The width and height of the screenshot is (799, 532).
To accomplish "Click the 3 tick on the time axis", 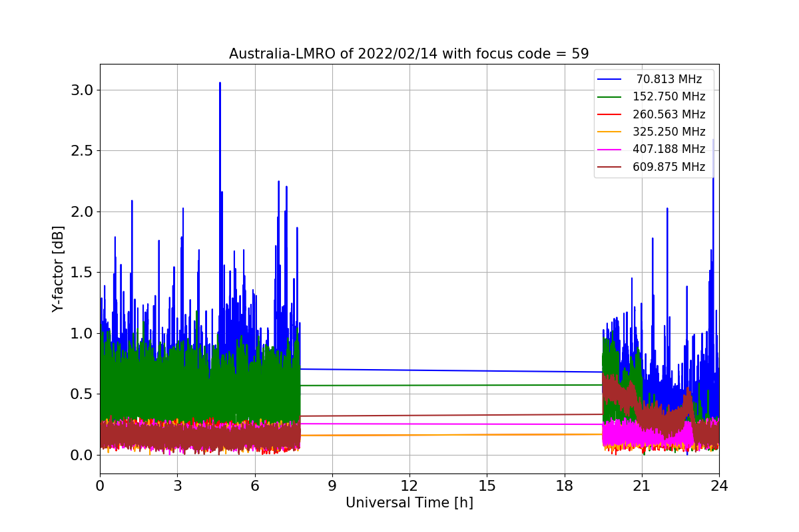I will [177, 486].
